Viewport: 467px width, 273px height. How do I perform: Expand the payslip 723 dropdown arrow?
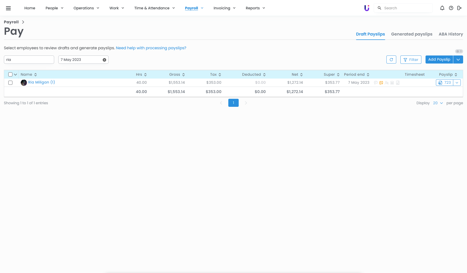coord(457,83)
